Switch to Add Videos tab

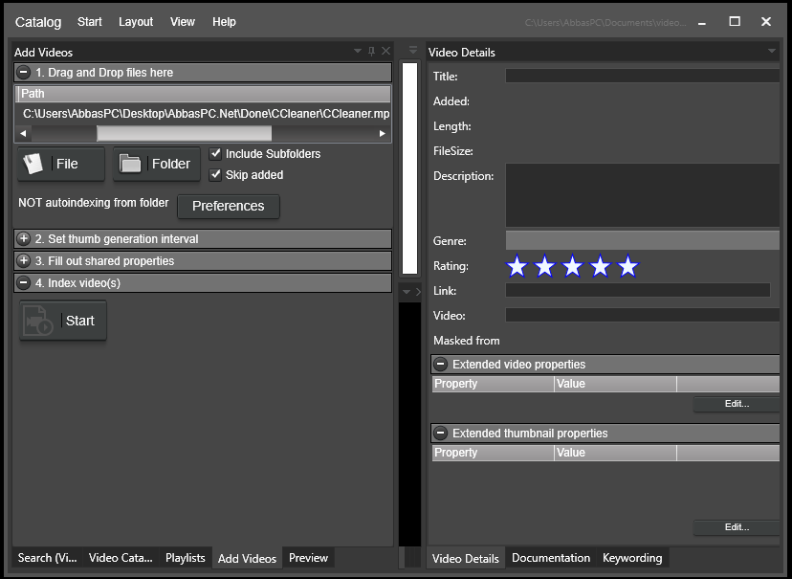point(247,558)
